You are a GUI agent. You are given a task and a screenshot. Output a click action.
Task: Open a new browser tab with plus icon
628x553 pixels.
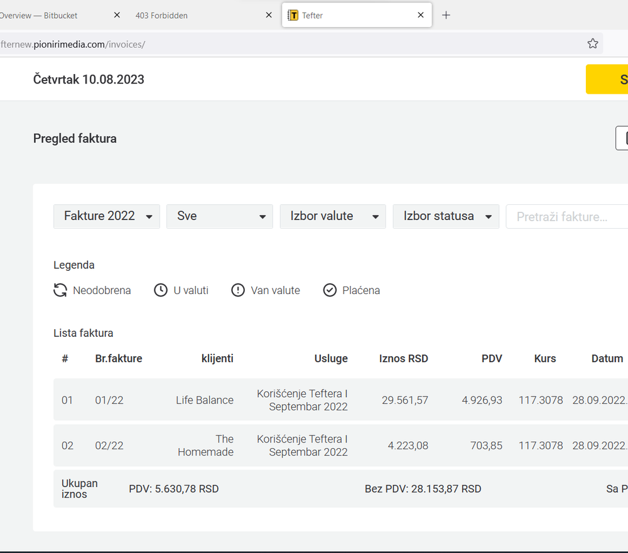pos(446,15)
